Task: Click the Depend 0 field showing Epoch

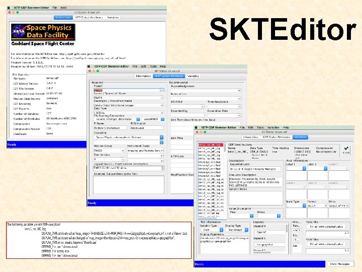Action: pyautogui.click(x=269, y=232)
